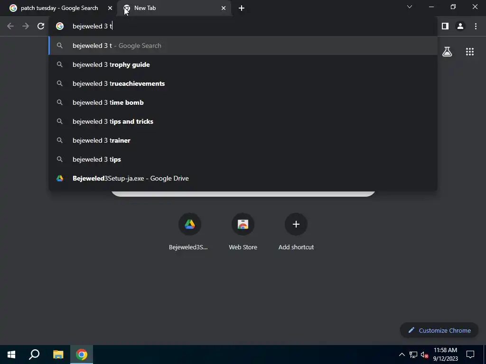Reload the current page
The image size is (486, 364).
click(41, 27)
